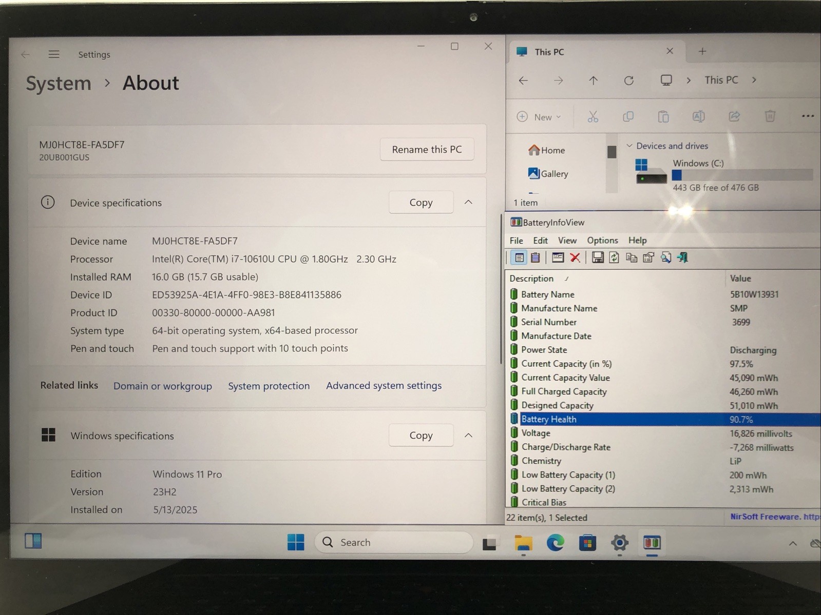Collapse the Windows specifications section
Image resolution: width=821 pixels, height=615 pixels.
coord(468,435)
